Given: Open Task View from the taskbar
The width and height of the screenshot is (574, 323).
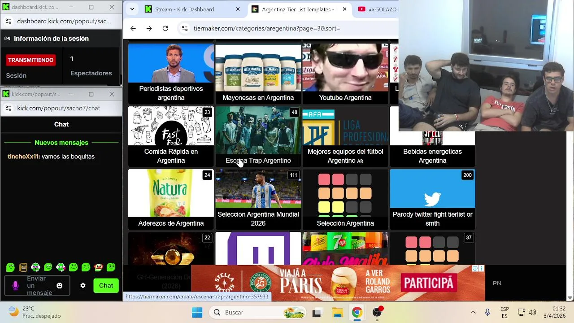Looking at the screenshot, I should tap(317, 313).
